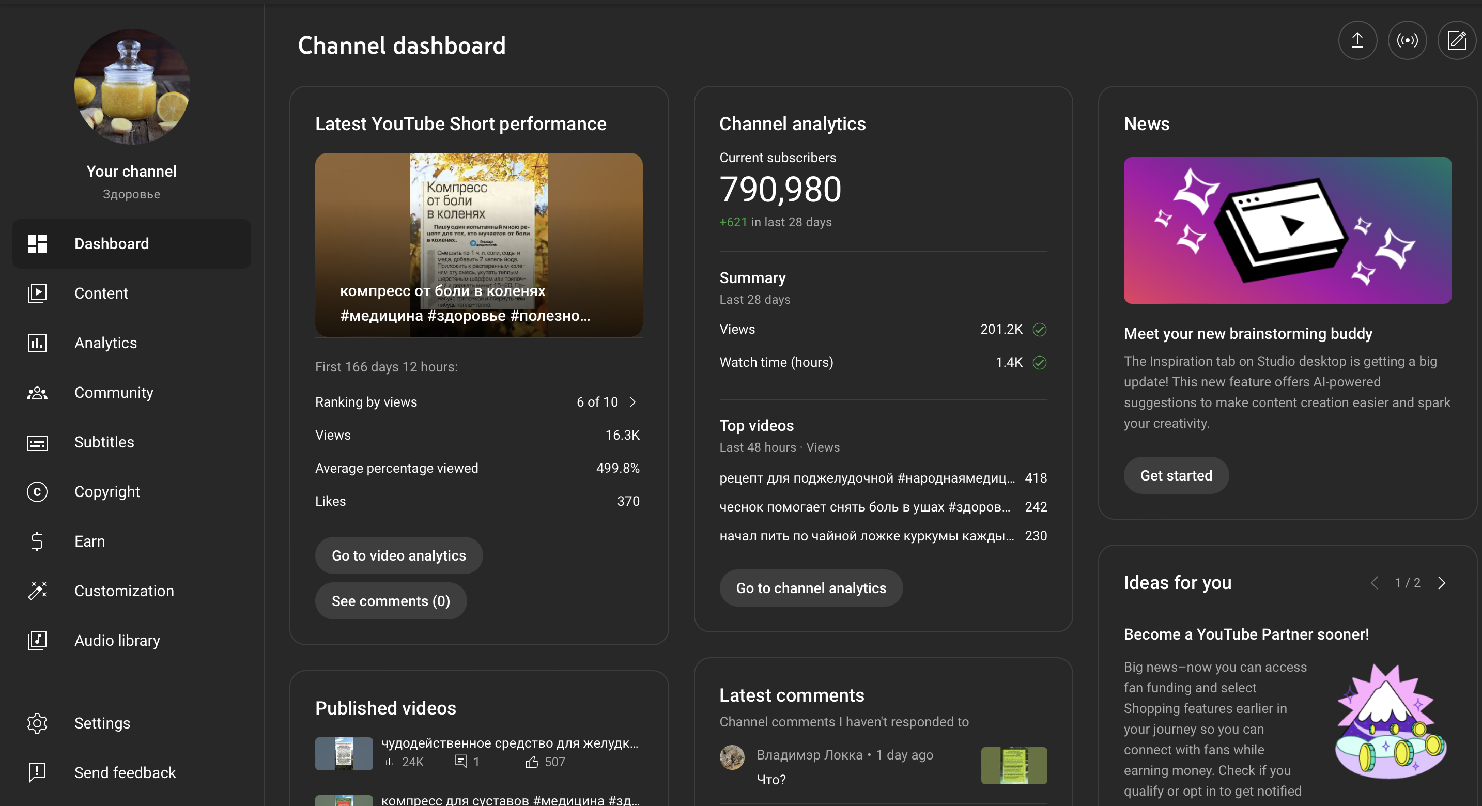Open the Analytics menu item
This screenshot has width=1482, height=806.
(132, 343)
